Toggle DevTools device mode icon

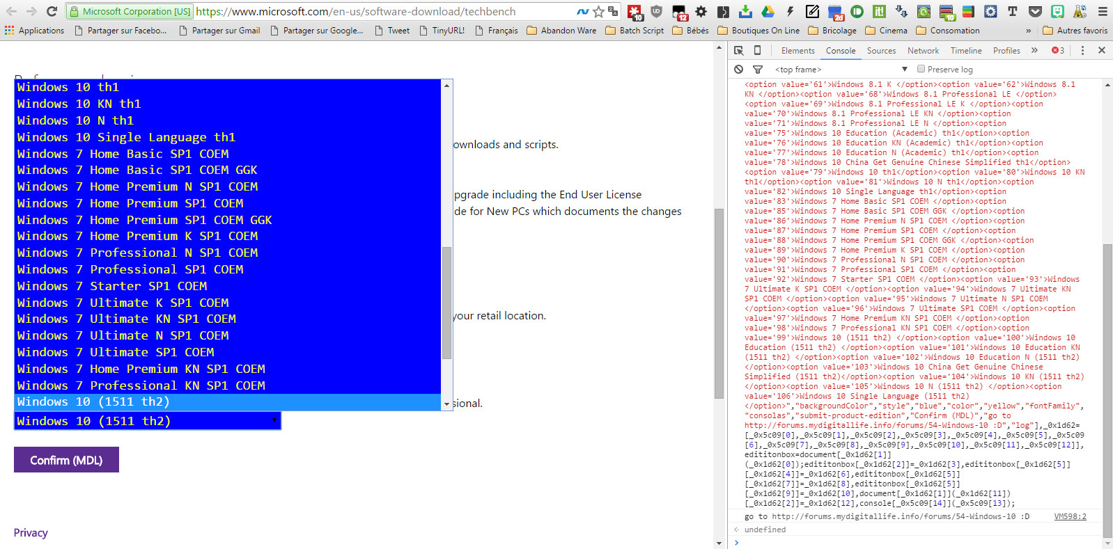757,50
